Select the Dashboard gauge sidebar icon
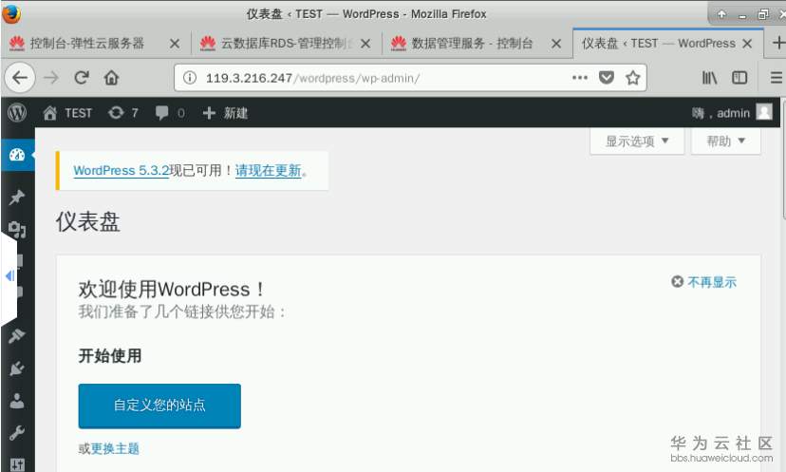Viewport: 786px width, 472px height. click(17, 155)
